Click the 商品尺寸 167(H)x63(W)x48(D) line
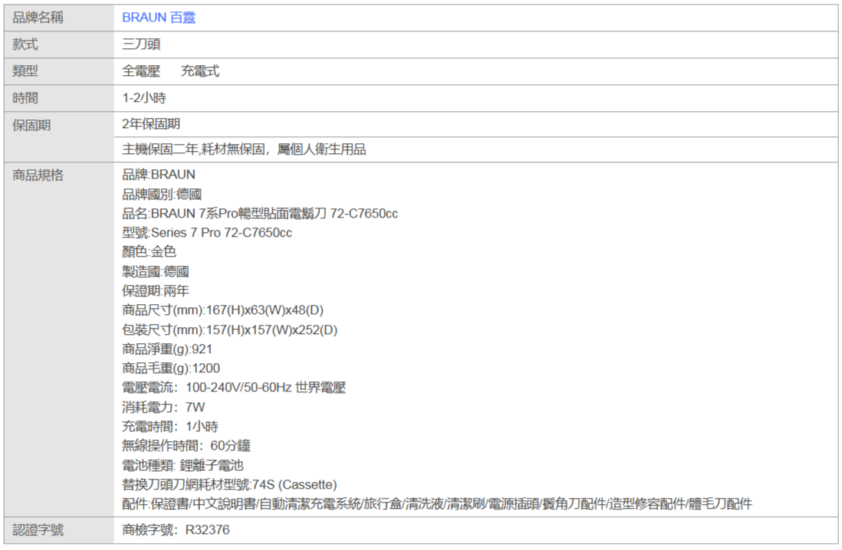 (223, 310)
